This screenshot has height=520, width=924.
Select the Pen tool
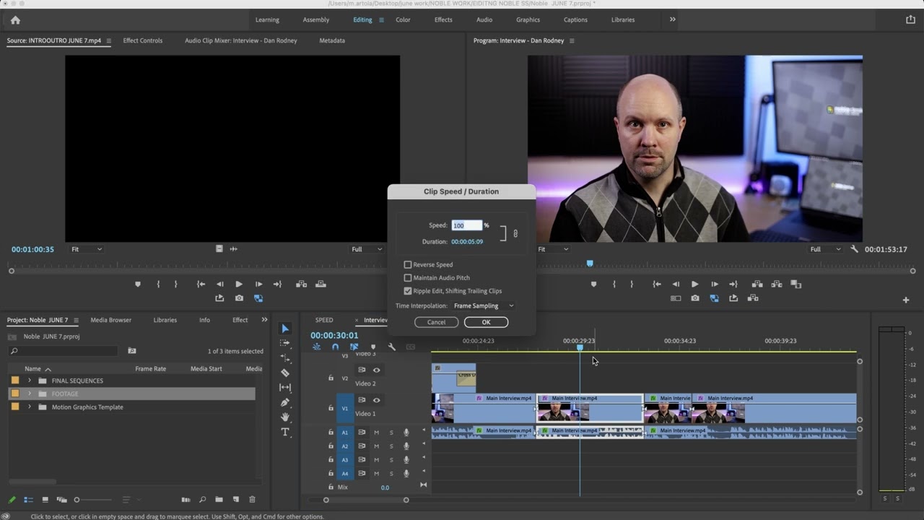click(285, 402)
